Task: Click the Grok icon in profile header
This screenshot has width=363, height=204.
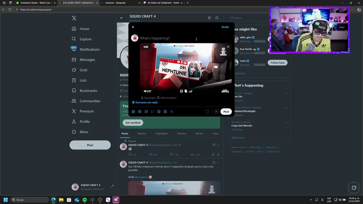Action: tap(209, 18)
